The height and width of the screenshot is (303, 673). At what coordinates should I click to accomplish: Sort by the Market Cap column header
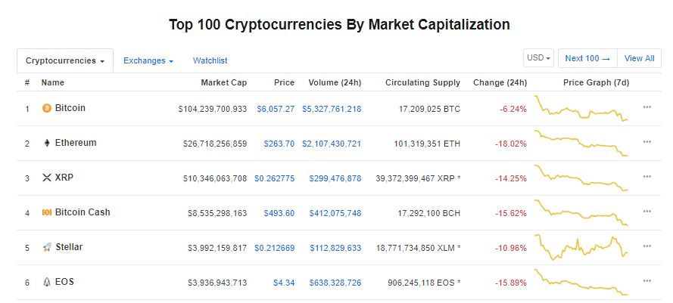pos(223,82)
